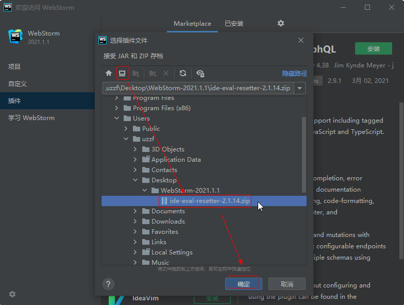Go to the home directory icon
The height and width of the screenshot is (305, 404).
click(x=108, y=73)
